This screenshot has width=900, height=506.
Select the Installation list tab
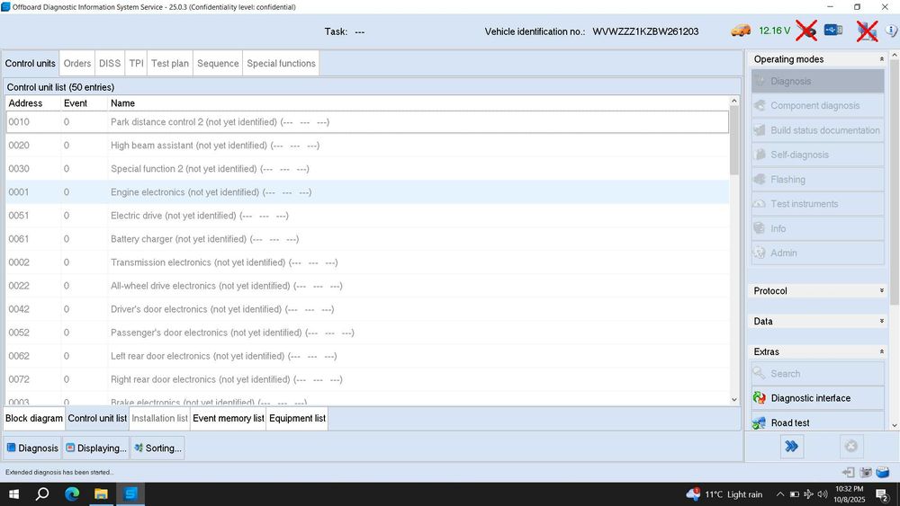[159, 418]
